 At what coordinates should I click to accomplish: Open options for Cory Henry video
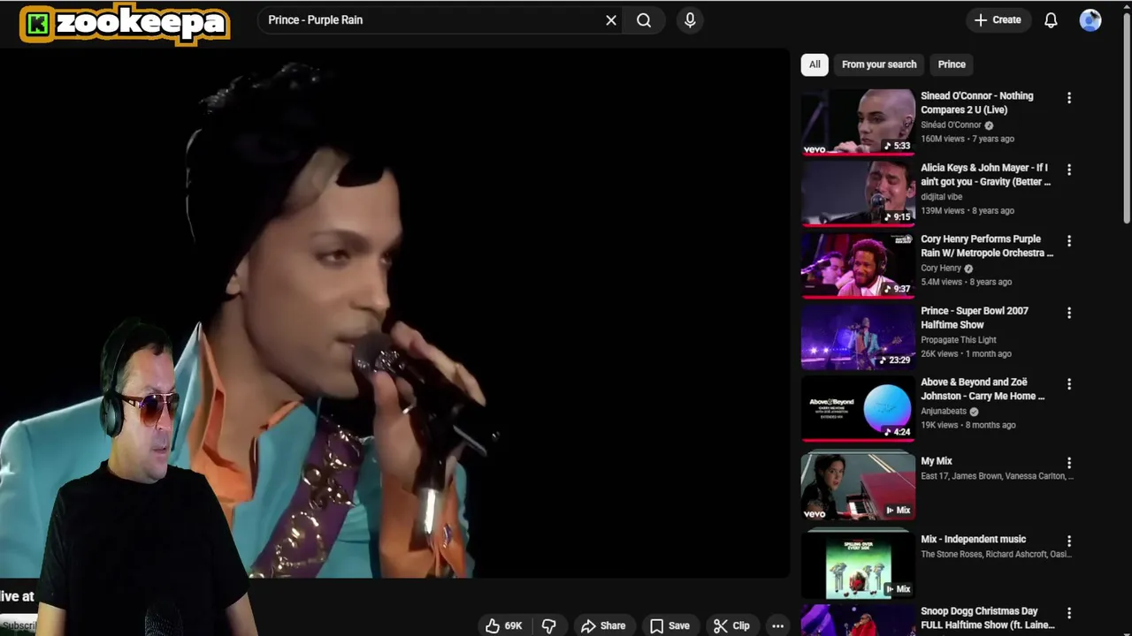tap(1069, 241)
